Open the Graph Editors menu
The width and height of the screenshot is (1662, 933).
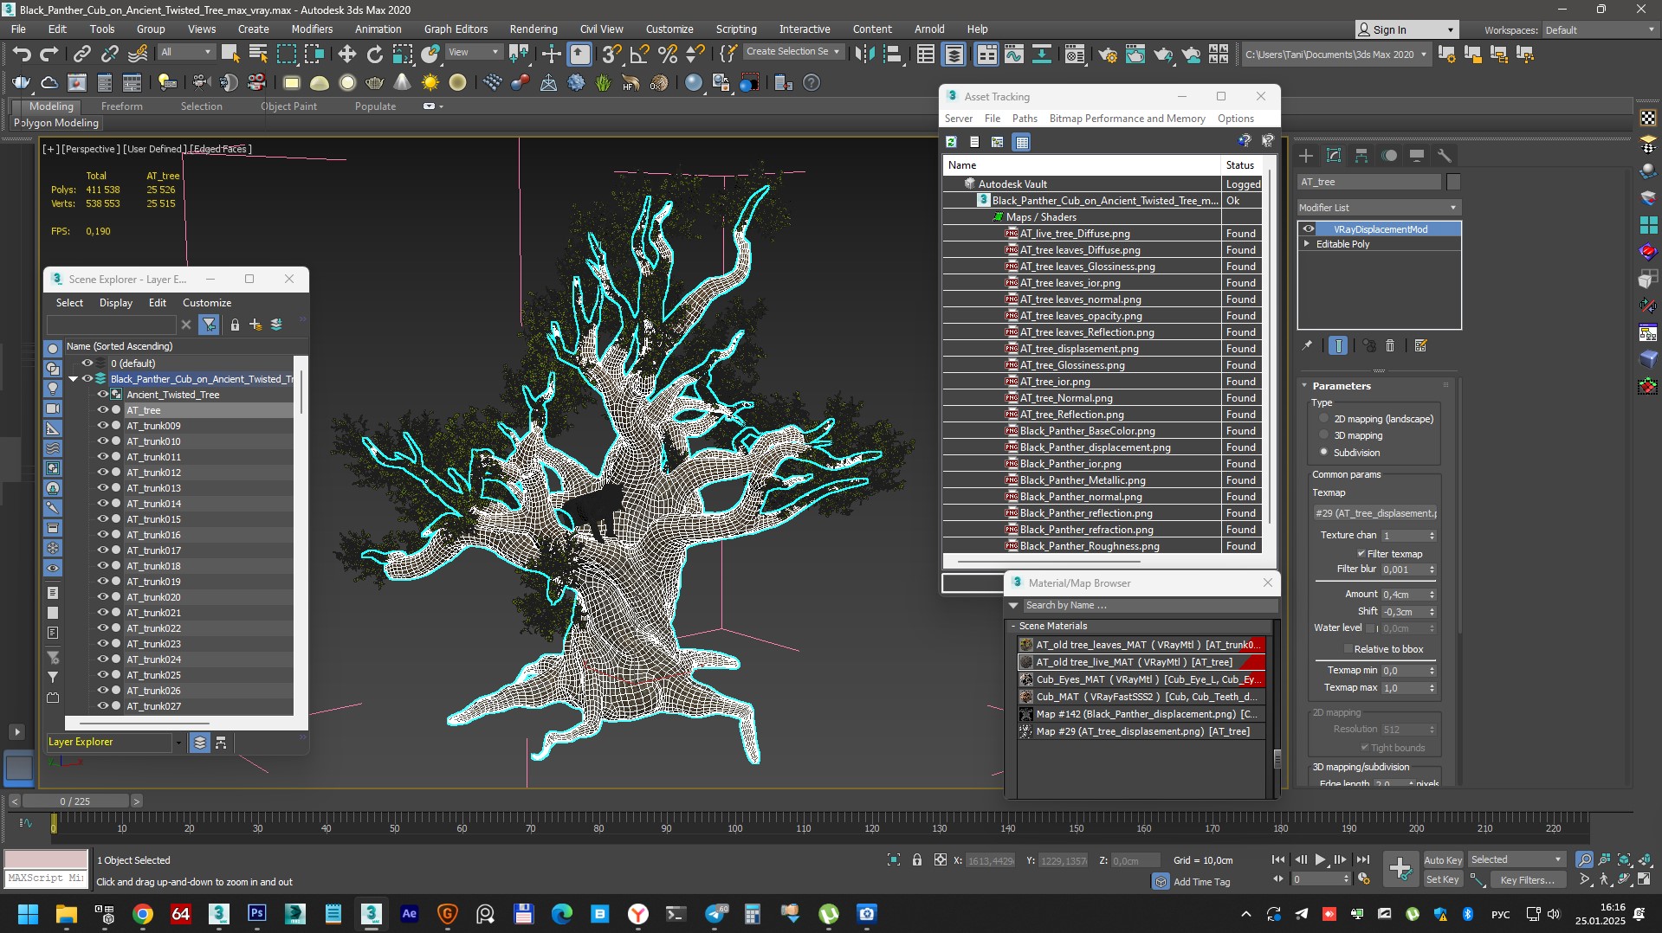pyautogui.click(x=456, y=29)
